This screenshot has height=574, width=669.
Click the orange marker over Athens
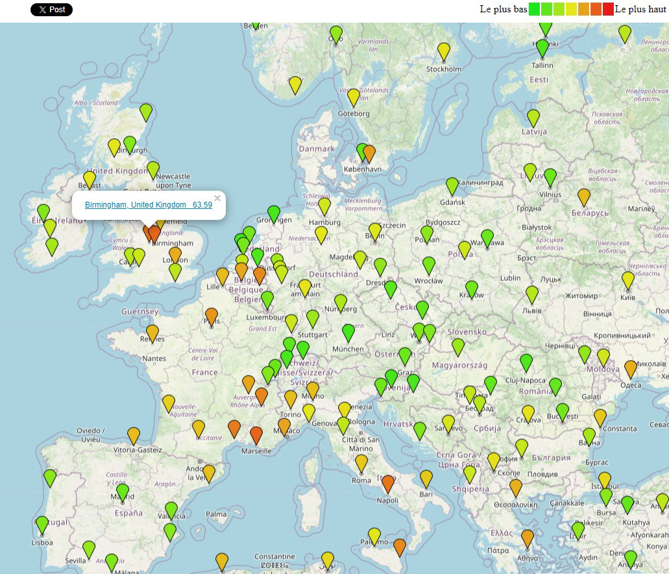pyautogui.click(x=528, y=538)
